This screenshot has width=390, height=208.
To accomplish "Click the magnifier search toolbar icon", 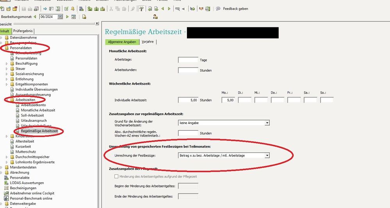I will [x=177, y=9].
